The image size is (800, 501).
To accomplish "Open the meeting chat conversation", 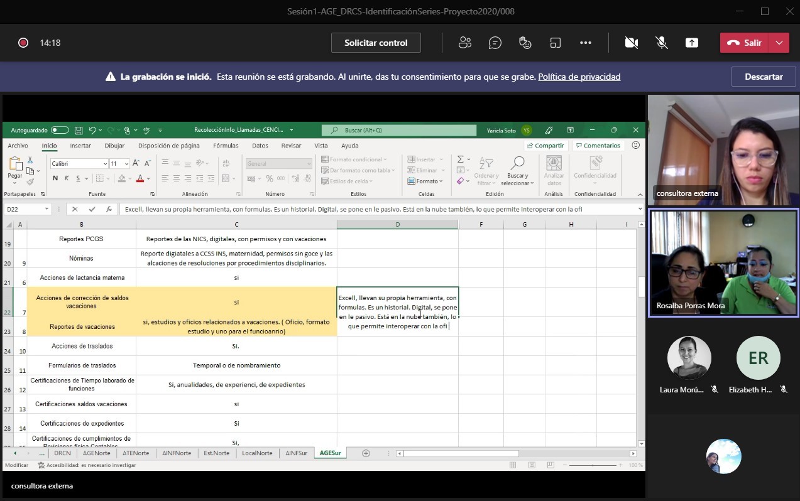I will coord(495,43).
